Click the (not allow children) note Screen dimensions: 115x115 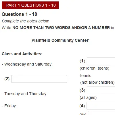pyautogui.click(x=97, y=82)
